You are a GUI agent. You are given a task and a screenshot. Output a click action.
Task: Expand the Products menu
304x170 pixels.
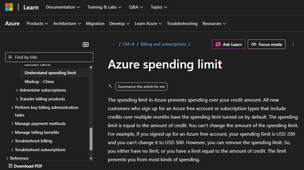[x=37, y=23]
